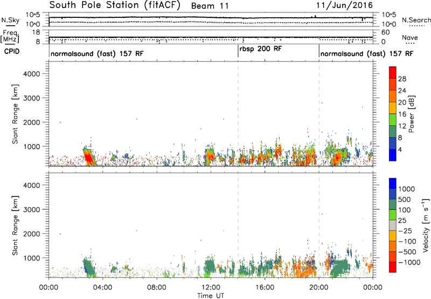Click the '60' Nave axis tick label
Screen dimensions: 431x299
(x=385, y=32)
